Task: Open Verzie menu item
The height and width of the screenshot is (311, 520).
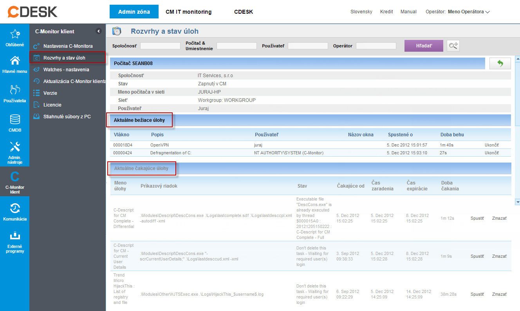Action: pyautogui.click(x=50, y=93)
